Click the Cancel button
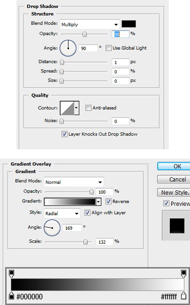The width and height of the screenshot is (190, 305). (x=175, y=179)
